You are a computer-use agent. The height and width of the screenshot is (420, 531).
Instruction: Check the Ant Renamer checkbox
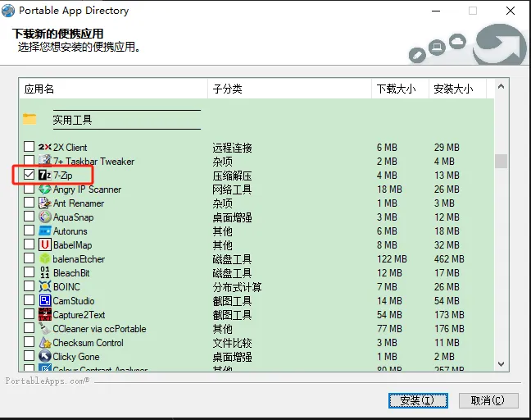tap(29, 203)
